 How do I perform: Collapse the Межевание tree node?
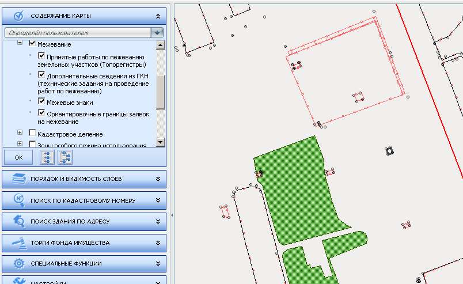pyautogui.click(x=20, y=43)
